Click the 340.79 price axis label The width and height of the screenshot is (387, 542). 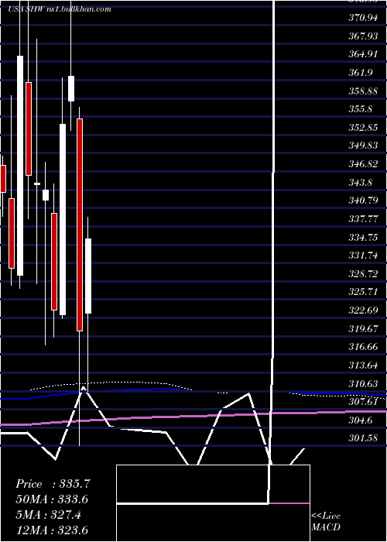click(x=363, y=201)
